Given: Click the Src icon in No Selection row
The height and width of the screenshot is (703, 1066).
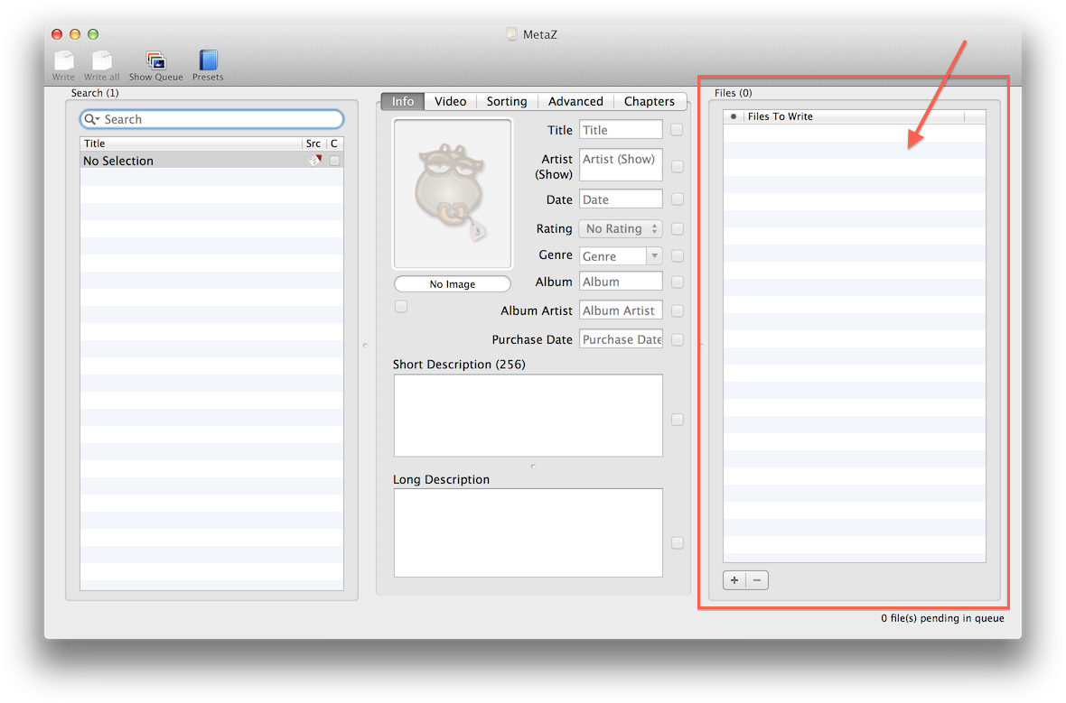Looking at the screenshot, I should tap(314, 161).
